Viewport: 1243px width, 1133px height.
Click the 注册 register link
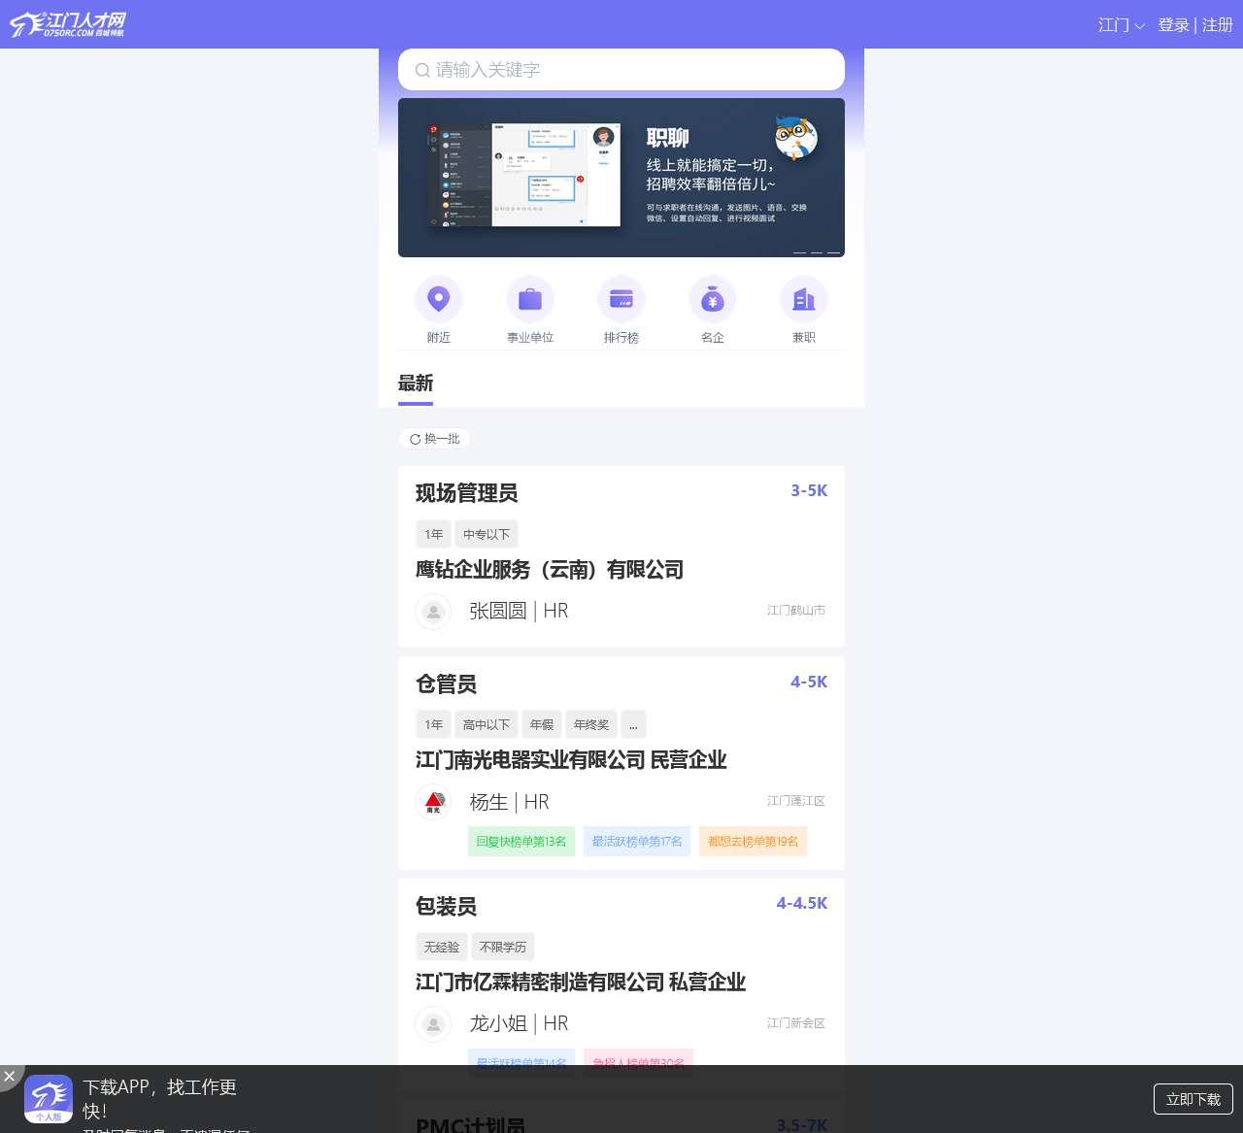click(x=1218, y=25)
